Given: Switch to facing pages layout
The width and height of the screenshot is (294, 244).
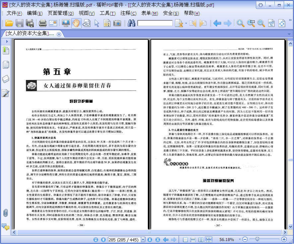Looking at the screenshot, I should click(x=201, y=239).
